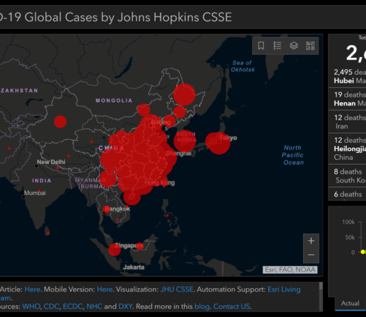366x317 pixels.
Task: Open the blog link
Action: pos(202,306)
